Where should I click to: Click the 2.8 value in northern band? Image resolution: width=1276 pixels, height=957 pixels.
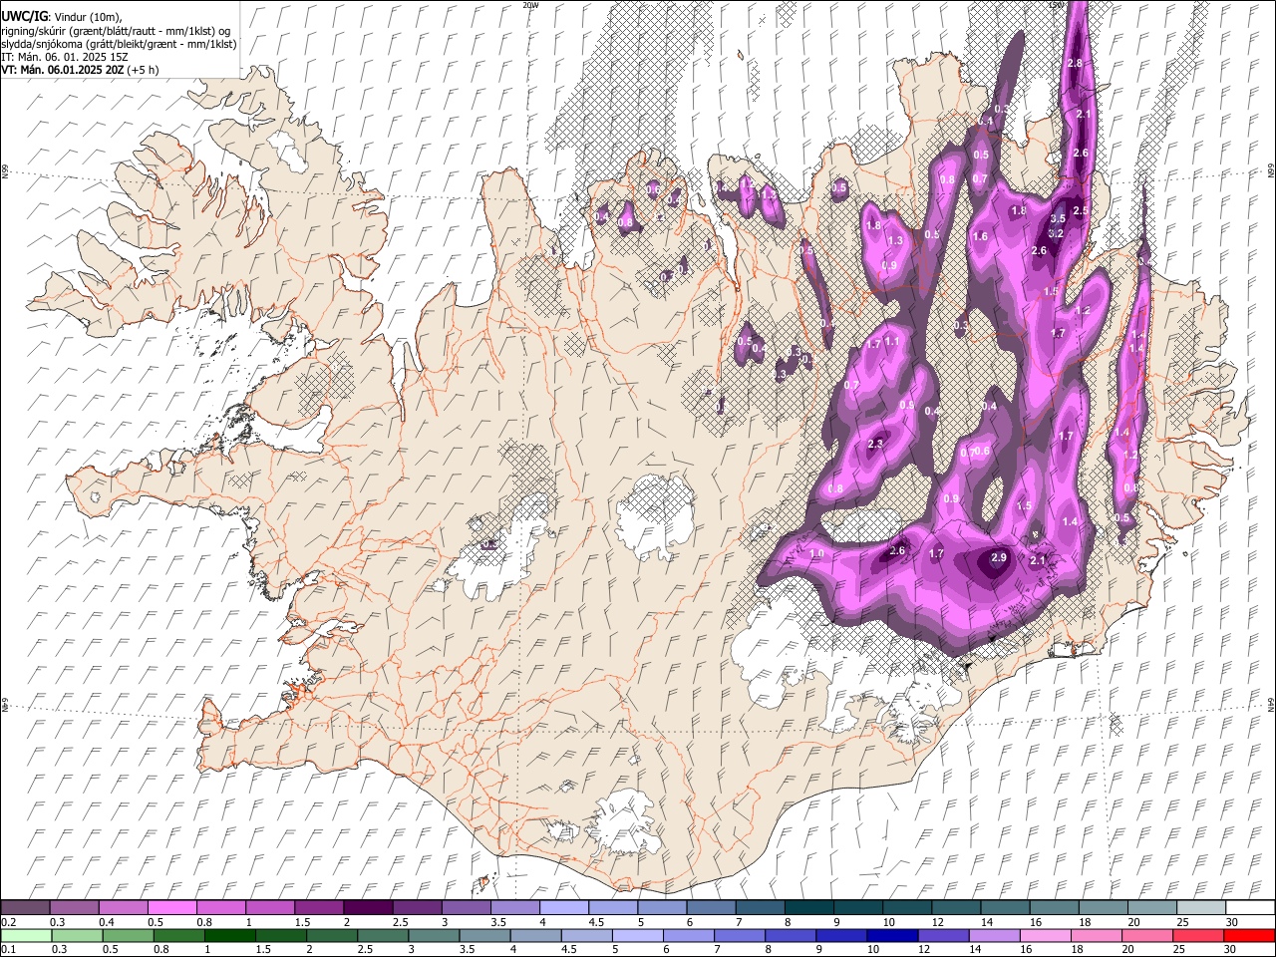[1075, 64]
